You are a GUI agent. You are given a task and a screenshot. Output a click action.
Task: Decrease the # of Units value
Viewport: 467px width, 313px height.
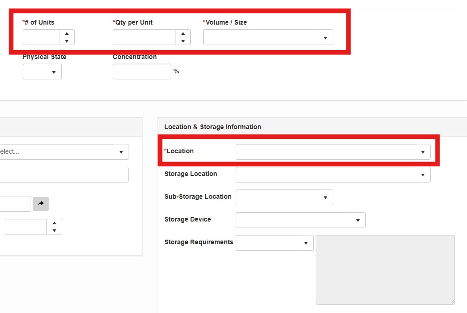click(67, 41)
